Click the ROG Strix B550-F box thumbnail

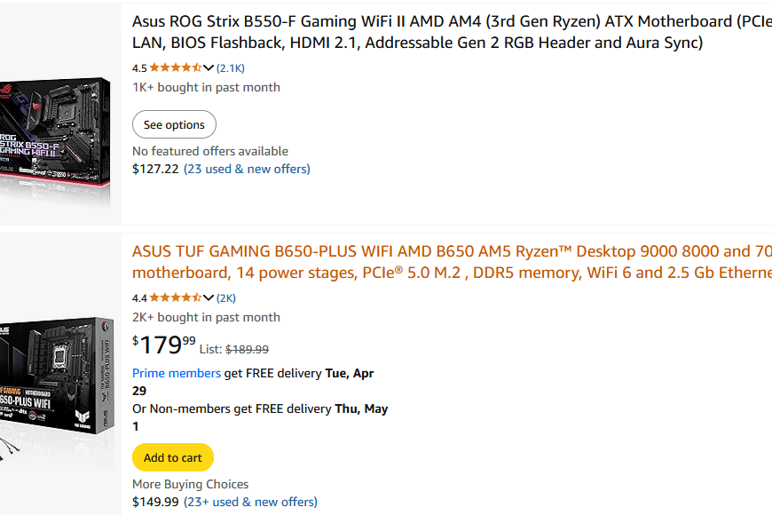[55, 133]
